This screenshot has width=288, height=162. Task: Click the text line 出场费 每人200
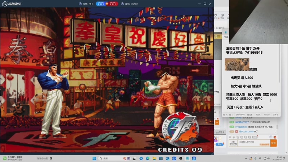click(242, 78)
